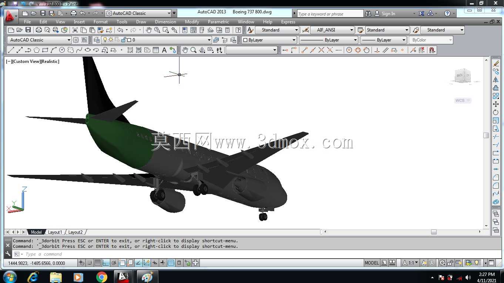Toggle Polar Tracking in status bar
The height and width of the screenshot is (283, 504).
coord(114,263)
